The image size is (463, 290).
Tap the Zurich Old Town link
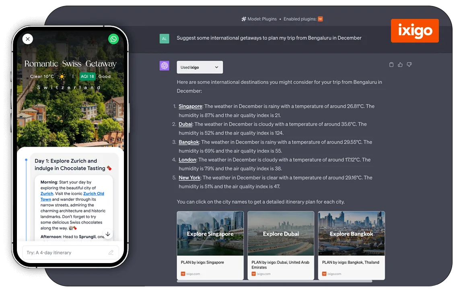(93, 194)
